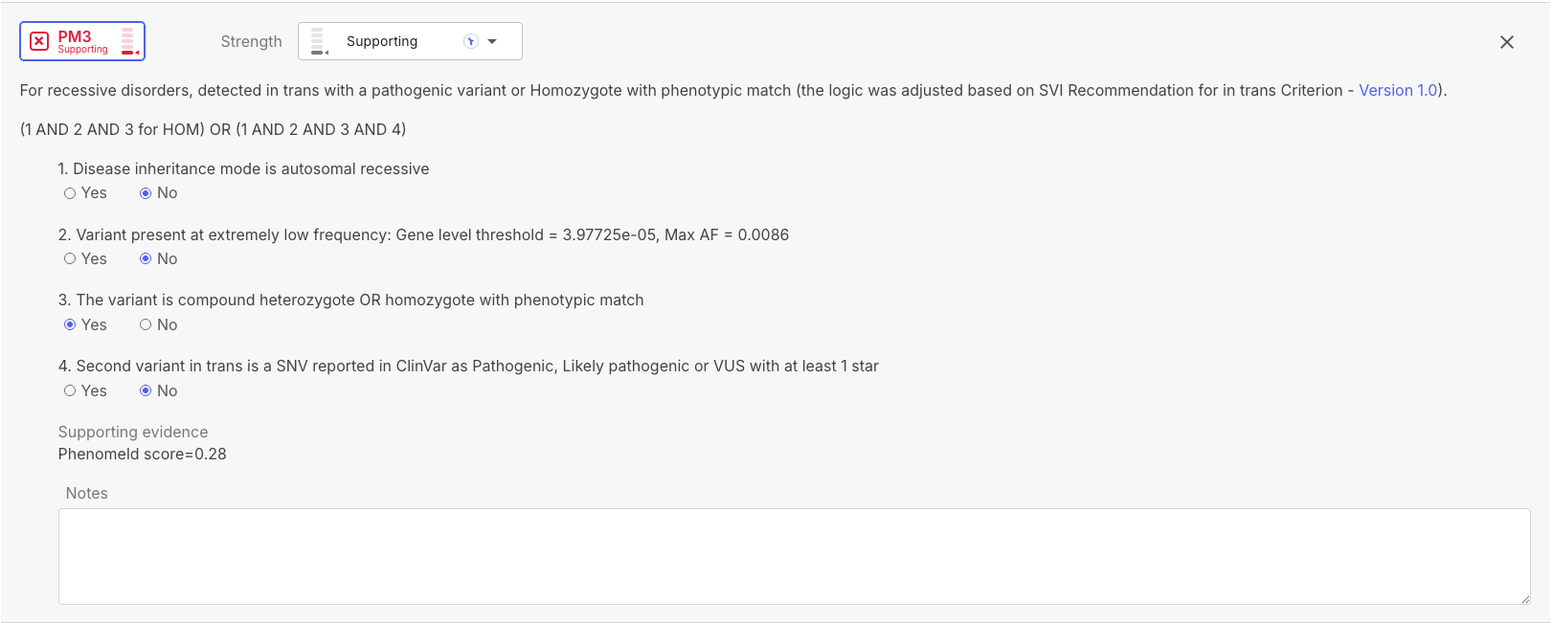Close the PM3 criterion panel
The height and width of the screenshot is (623, 1553).
pos(1507,42)
